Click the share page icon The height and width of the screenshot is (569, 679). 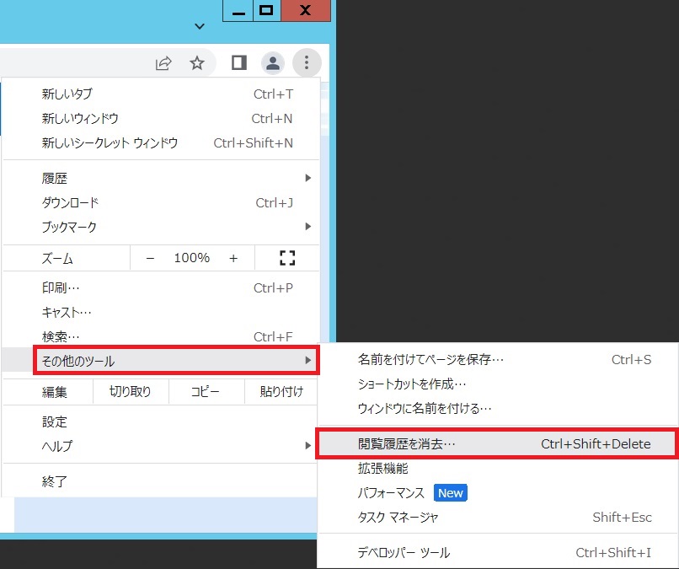(163, 63)
